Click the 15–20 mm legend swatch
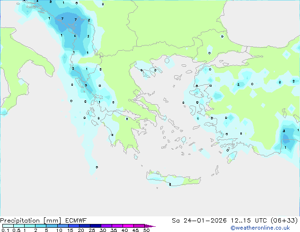300x232 pixels. point(73,226)
